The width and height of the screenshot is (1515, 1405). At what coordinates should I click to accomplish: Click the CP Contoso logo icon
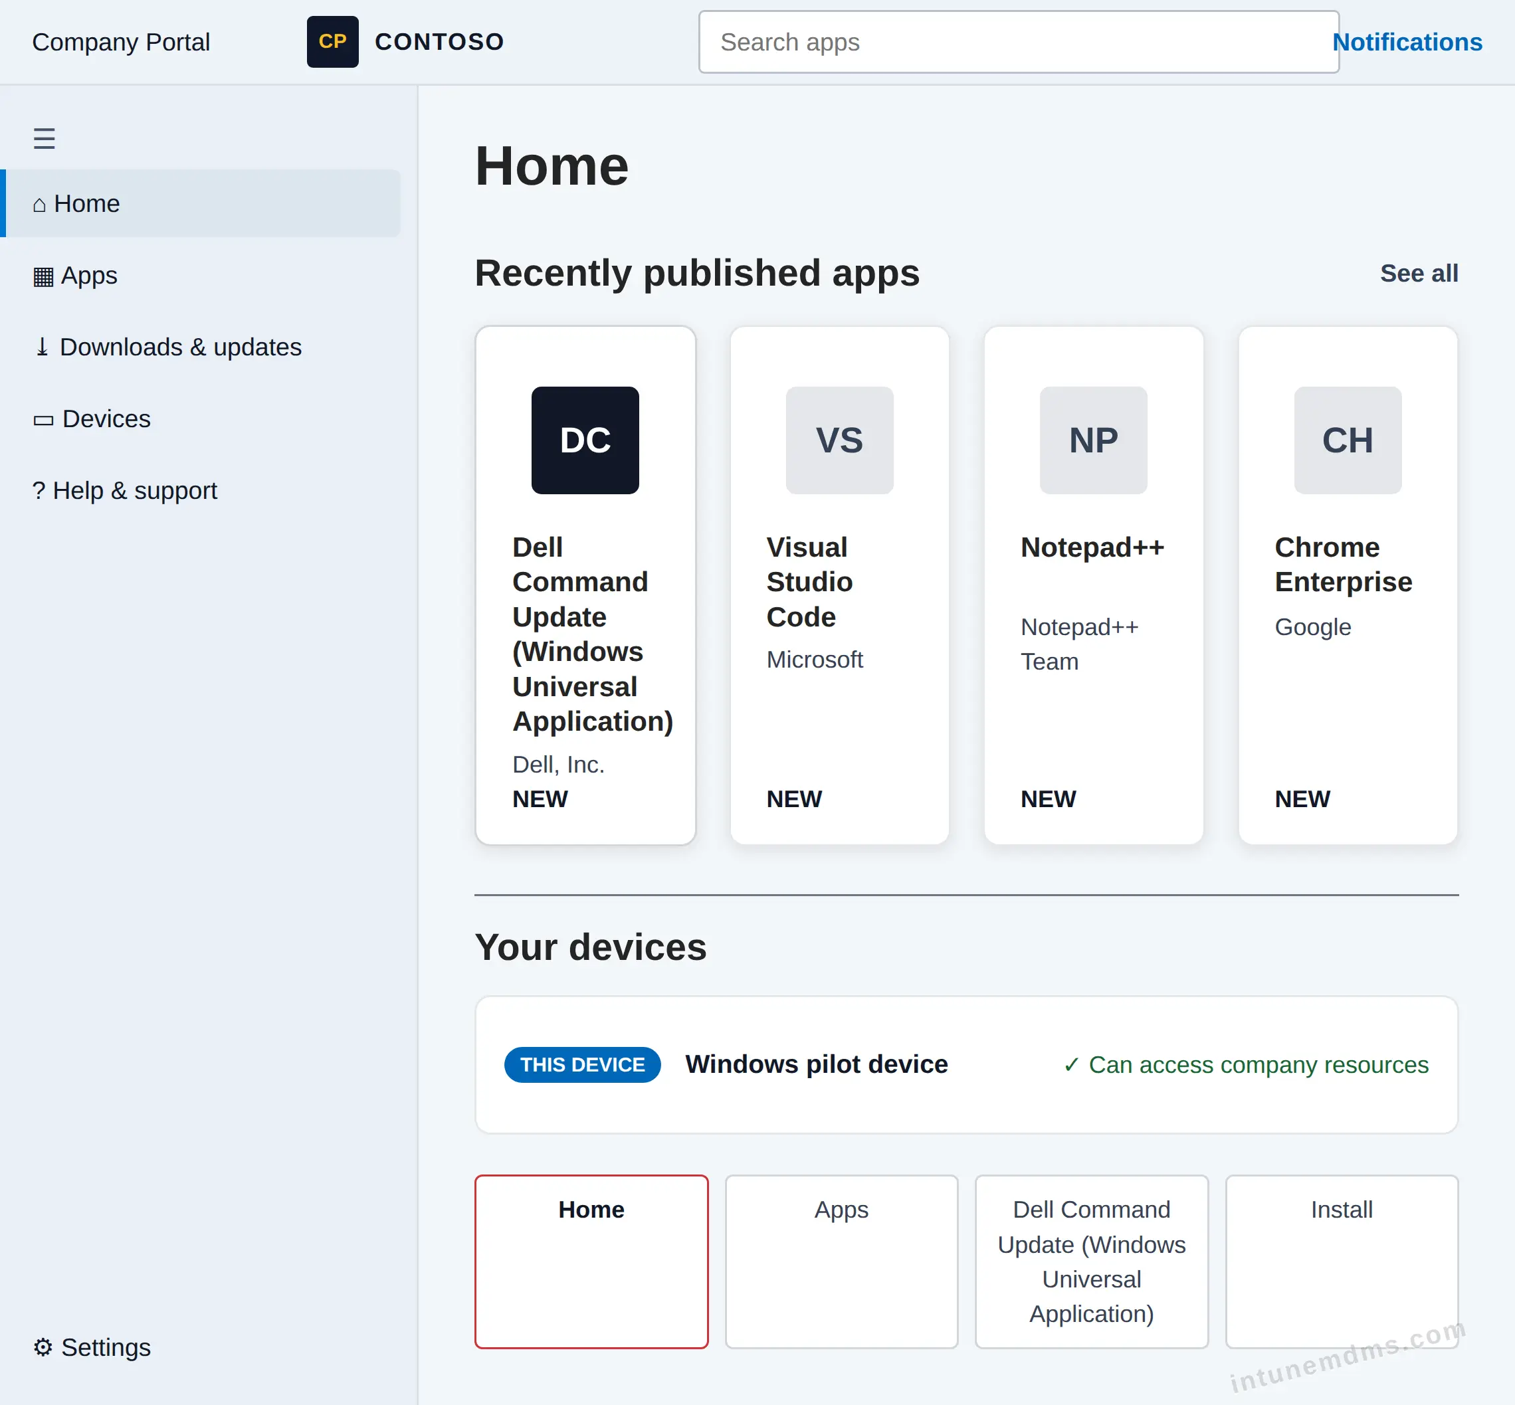pos(332,42)
